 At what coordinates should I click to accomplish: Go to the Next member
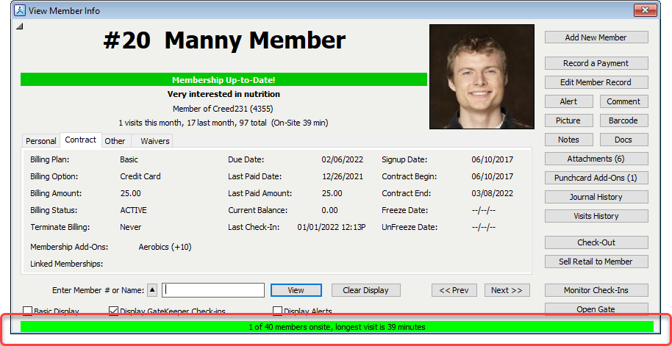click(506, 290)
